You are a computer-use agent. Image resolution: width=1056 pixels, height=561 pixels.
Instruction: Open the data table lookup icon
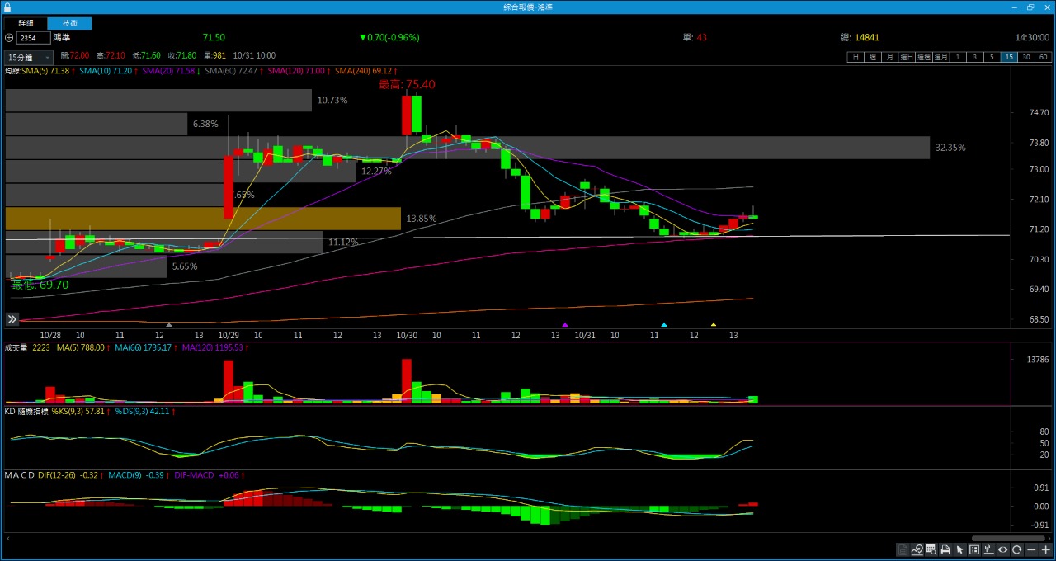(931, 549)
